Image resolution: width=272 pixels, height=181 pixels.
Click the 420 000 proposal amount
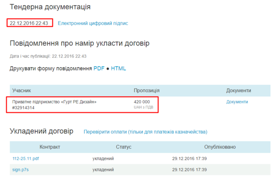[142, 102]
